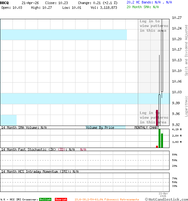Click the 20,2 HC Bands indicator label
Screen dimensions: 188x201
click(149, 2)
